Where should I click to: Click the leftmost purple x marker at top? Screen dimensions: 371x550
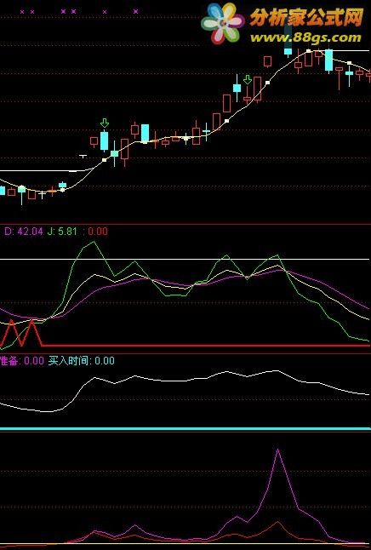22,12
